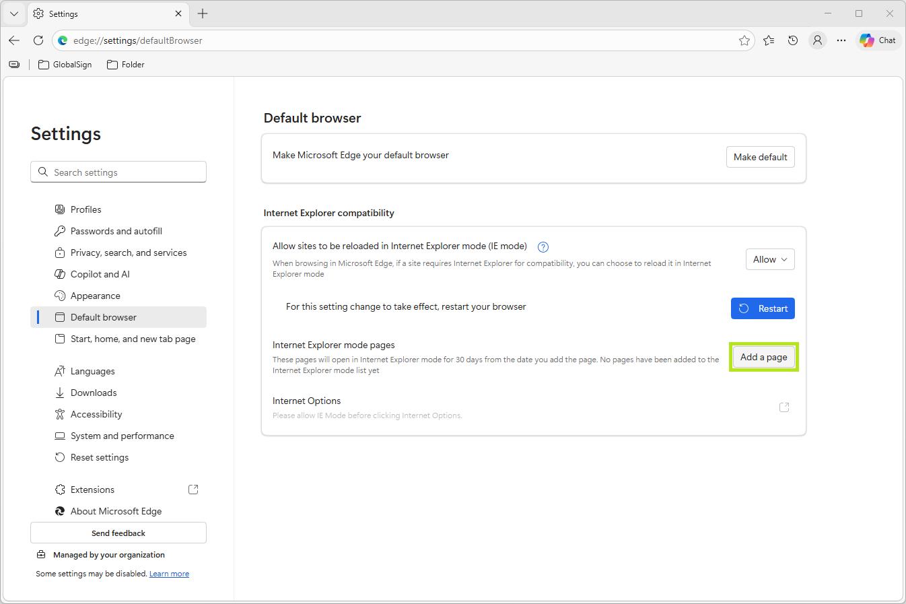This screenshot has width=906, height=604.
Task: Select Default browser in sidebar
Action: [118, 317]
